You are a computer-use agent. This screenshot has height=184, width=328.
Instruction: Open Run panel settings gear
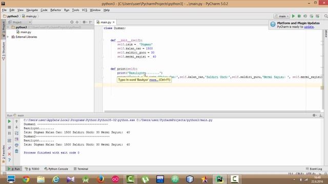pyautogui.click(x=314, y=115)
